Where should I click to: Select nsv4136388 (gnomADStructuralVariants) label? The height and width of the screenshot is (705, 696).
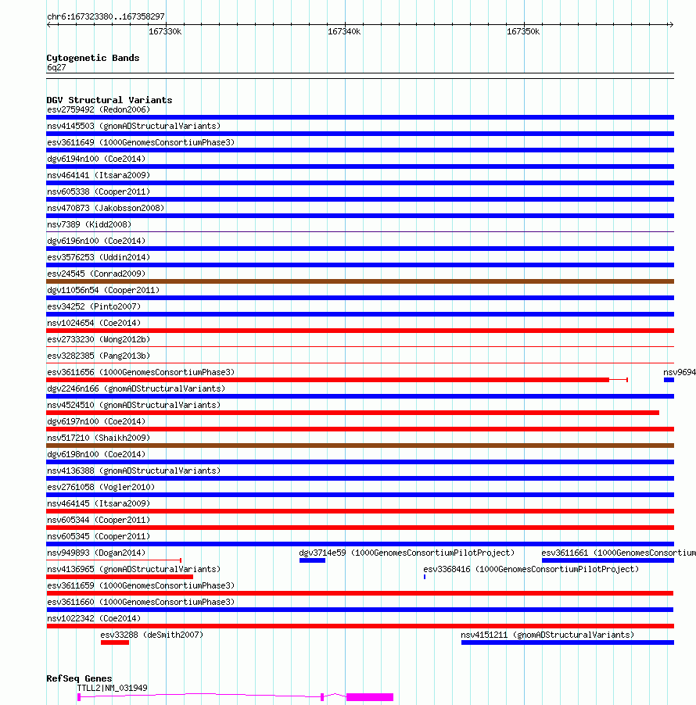tap(134, 471)
